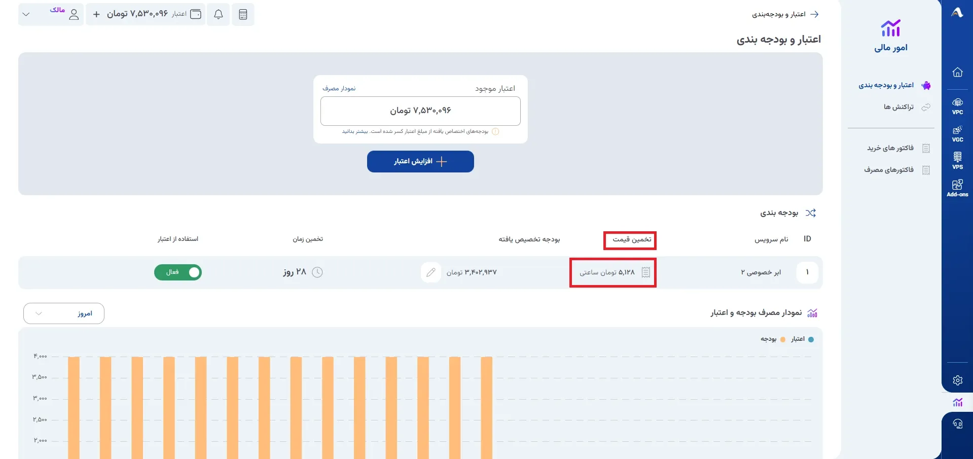973x459 pixels.
Task: Go to home icon in sidebar
Action: pyautogui.click(x=957, y=72)
